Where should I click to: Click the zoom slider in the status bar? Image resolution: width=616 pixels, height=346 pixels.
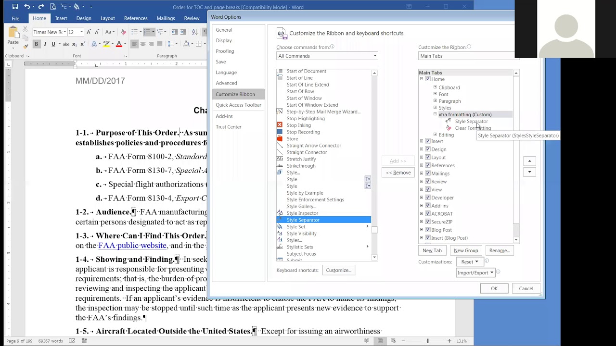pyautogui.click(x=427, y=341)
